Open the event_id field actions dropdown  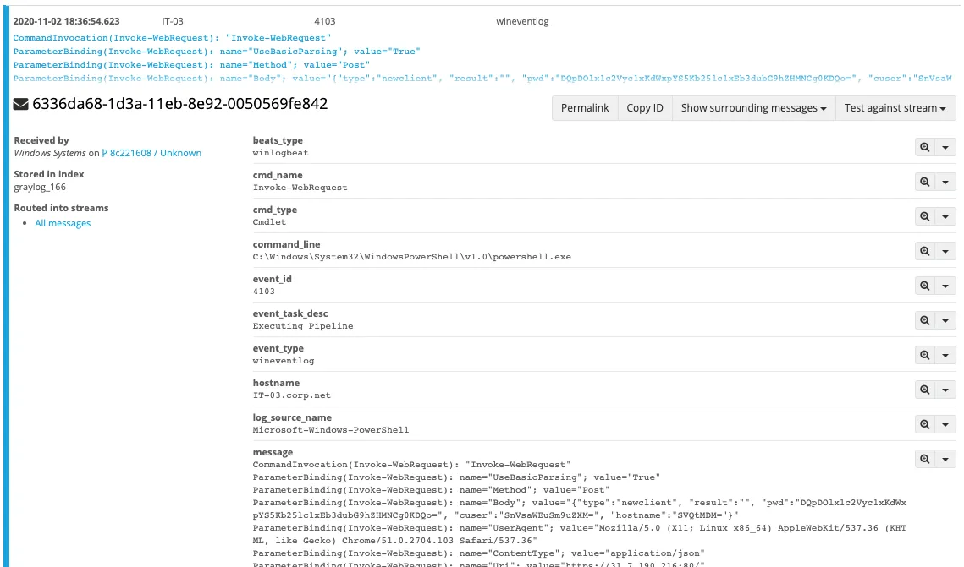[x=945, y=286]
